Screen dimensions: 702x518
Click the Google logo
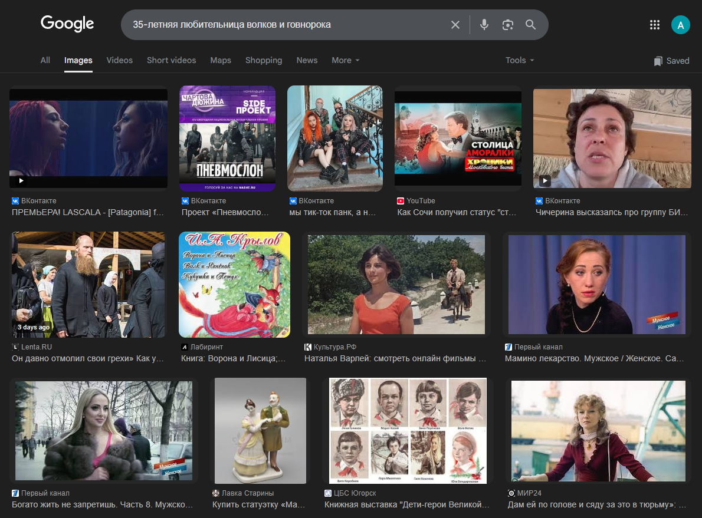click(67, 24)
